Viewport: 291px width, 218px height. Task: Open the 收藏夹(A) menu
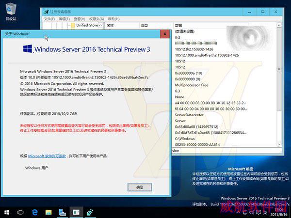(x=97, y=19)
